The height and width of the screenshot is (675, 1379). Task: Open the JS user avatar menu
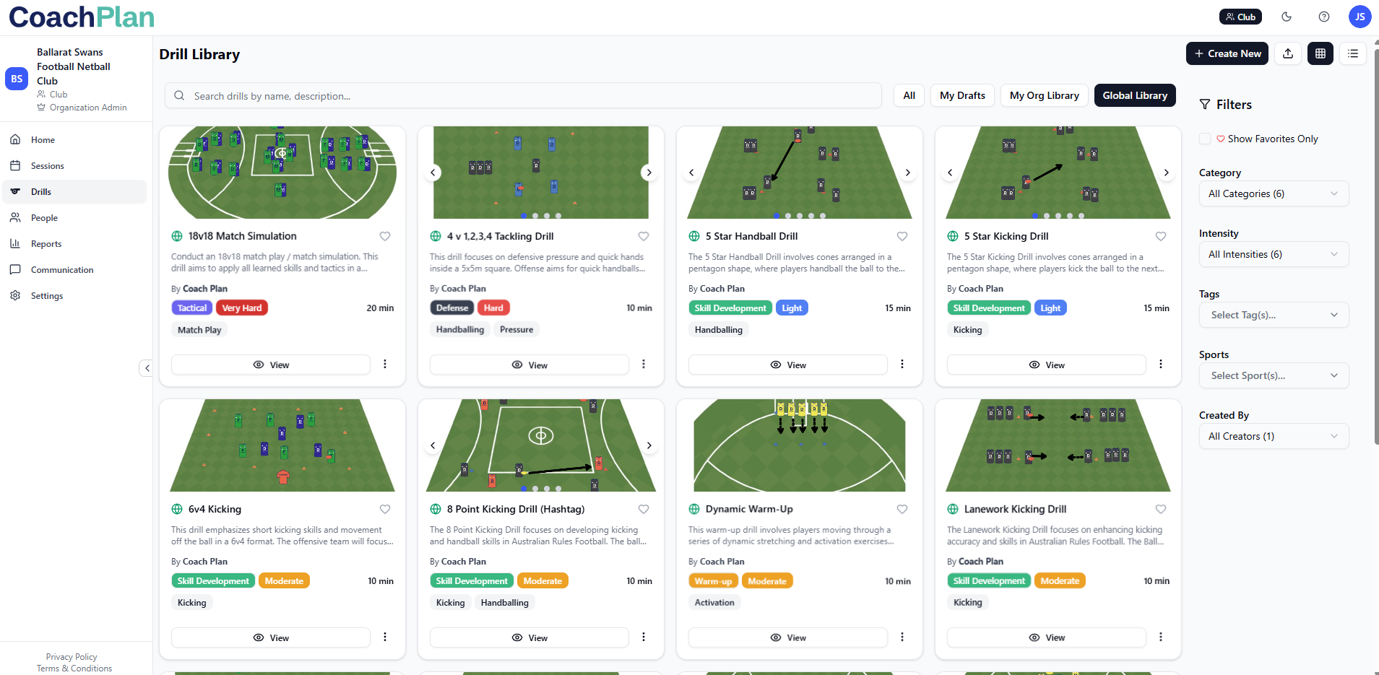(x=1360, y=17)
